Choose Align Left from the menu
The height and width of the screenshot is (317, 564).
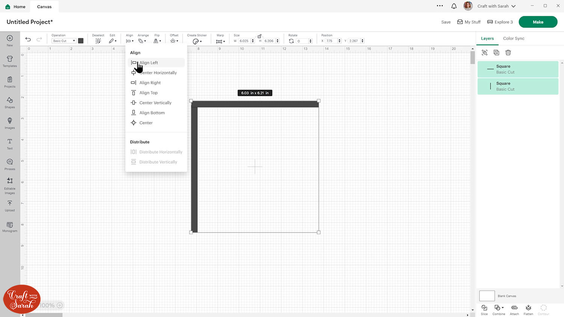pos(156,63)
